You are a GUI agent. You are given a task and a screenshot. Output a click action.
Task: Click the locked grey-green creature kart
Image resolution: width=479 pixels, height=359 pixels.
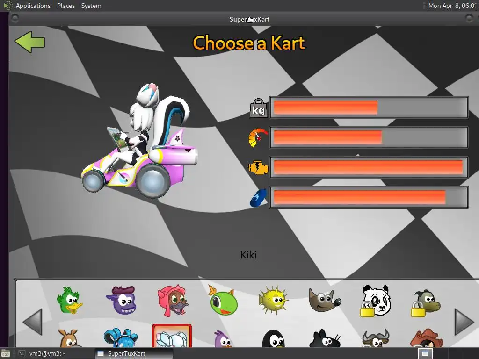point(426,303)
